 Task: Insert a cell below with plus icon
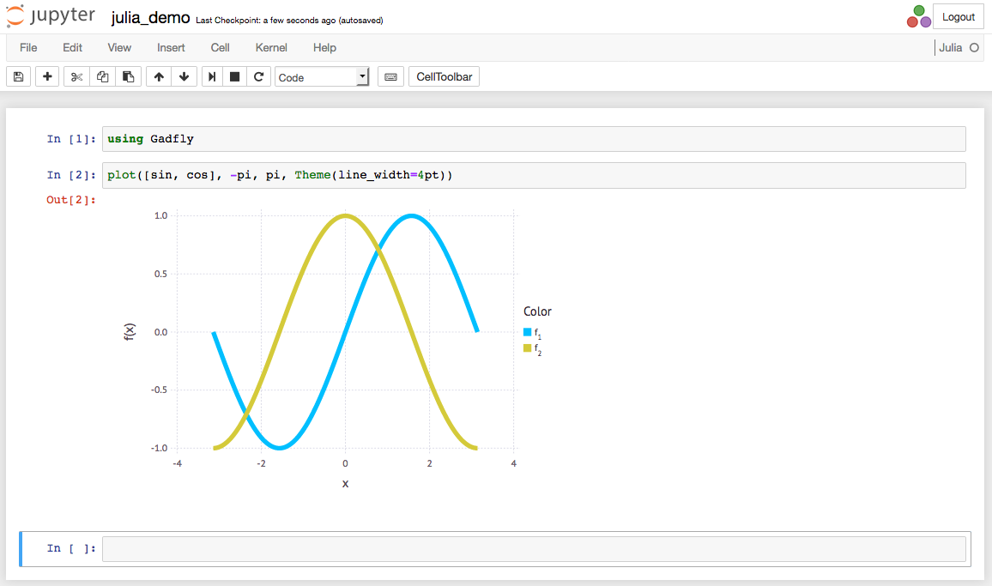click(x=47, y=77)
